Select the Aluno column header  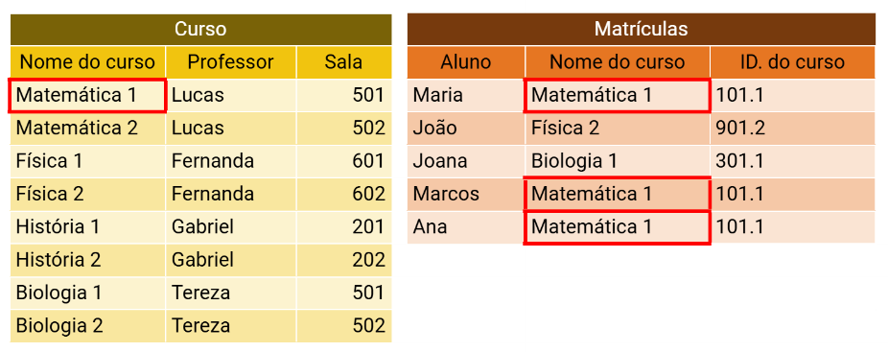pos(466,62)
